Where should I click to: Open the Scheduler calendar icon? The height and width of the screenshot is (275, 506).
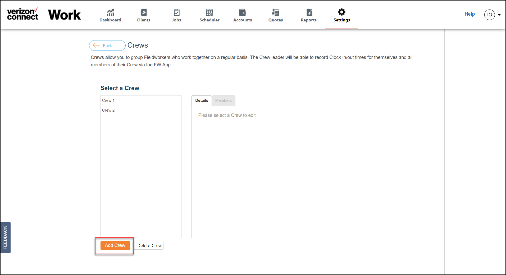click(x=209, y=12)
